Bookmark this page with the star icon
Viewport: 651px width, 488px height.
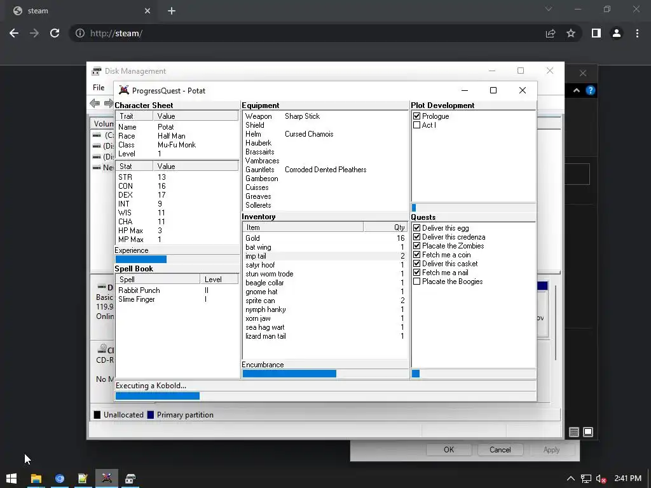[x=571, y=33]
